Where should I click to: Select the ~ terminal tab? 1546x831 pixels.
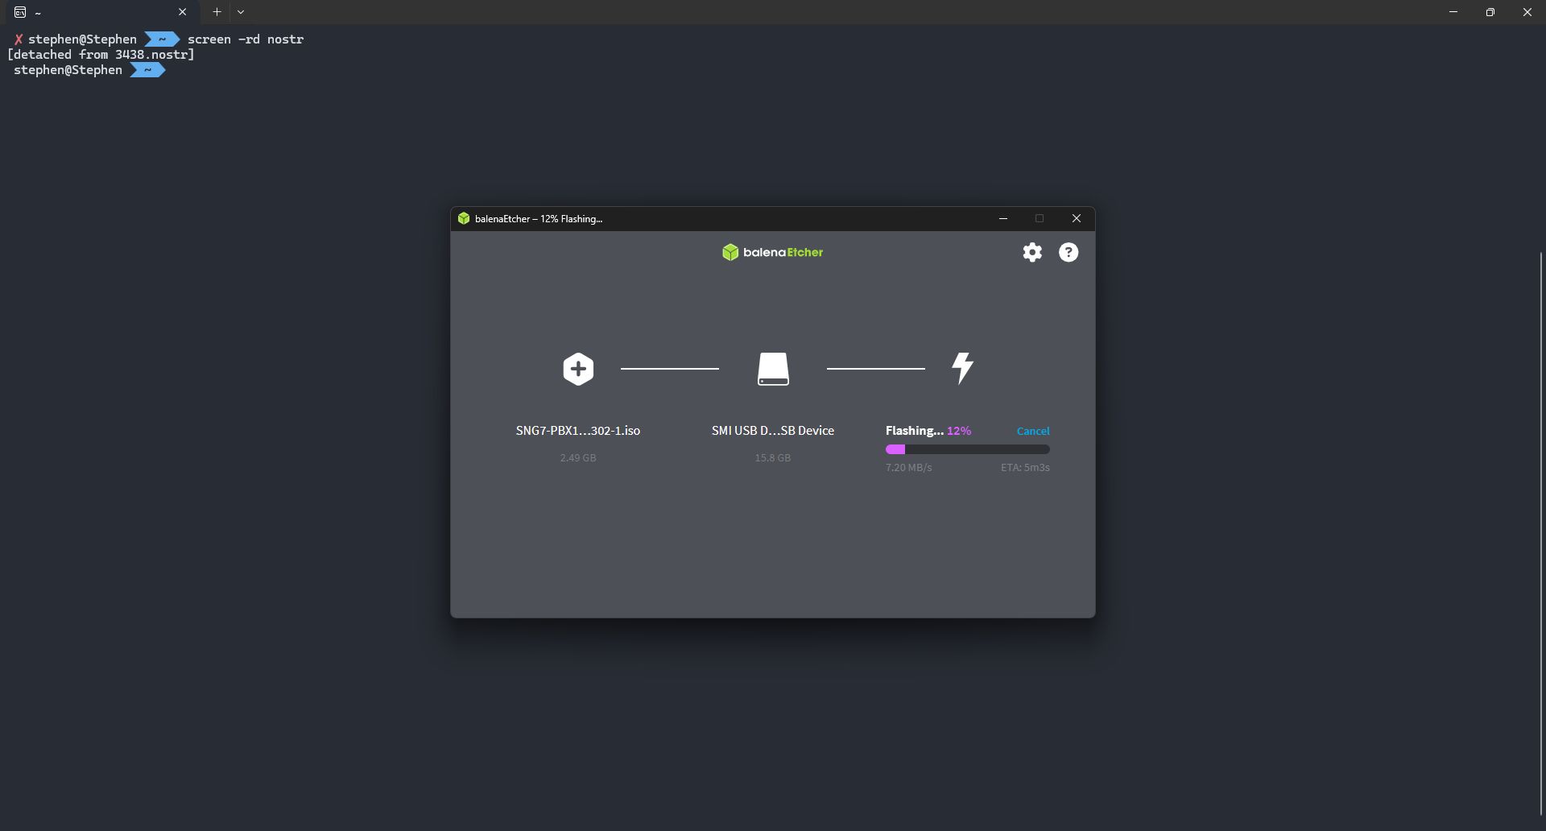coord(97,12)
